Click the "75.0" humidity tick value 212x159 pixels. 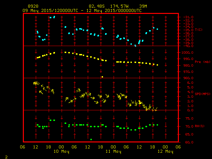point(189,119)
